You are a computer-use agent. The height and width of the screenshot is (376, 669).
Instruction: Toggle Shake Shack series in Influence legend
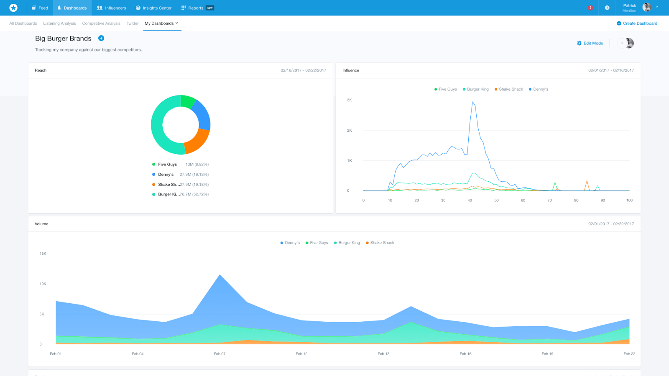click(x=508, y=89)
